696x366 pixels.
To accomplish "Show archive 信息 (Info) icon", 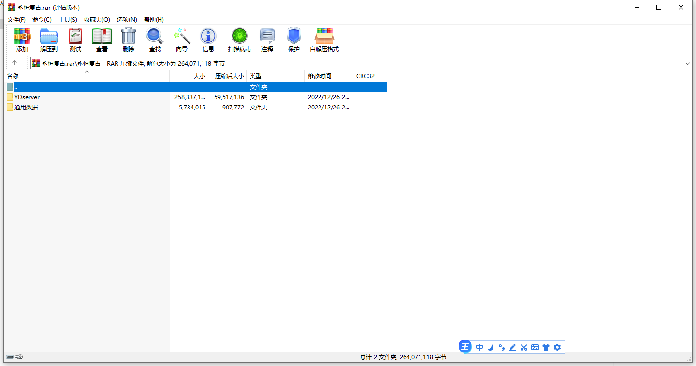I will click(208, 37).
